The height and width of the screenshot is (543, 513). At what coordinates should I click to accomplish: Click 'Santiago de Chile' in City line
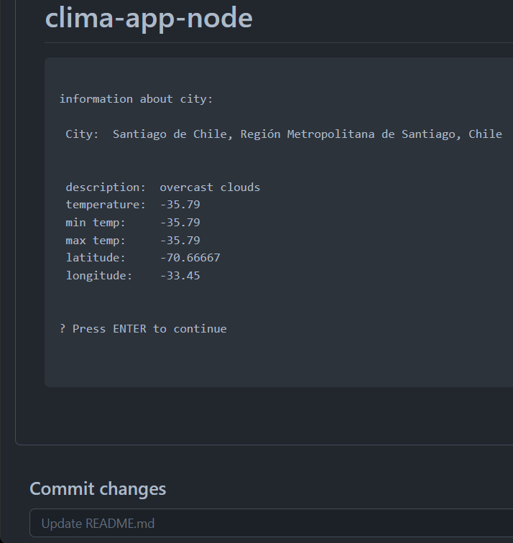pyautogui.click(x=170, y=134)
